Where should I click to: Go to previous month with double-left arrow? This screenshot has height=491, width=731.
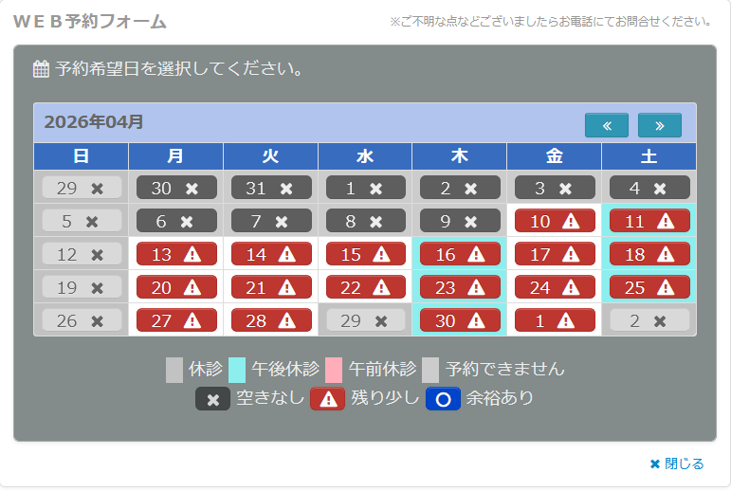607,125
